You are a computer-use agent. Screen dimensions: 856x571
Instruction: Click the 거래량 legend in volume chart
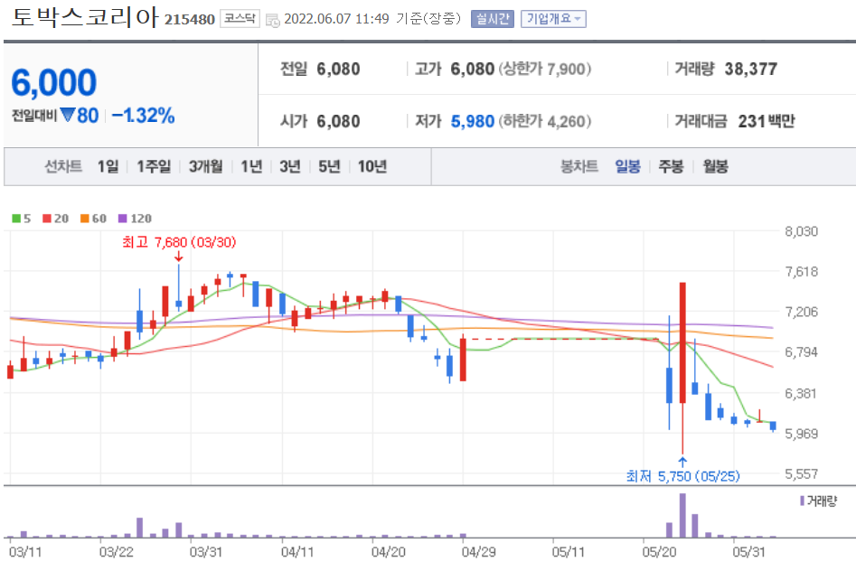[x=818, y=501]
